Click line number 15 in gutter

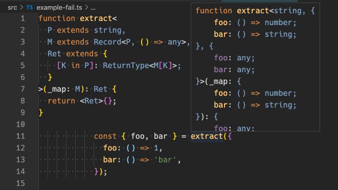[x=20, y=183]
